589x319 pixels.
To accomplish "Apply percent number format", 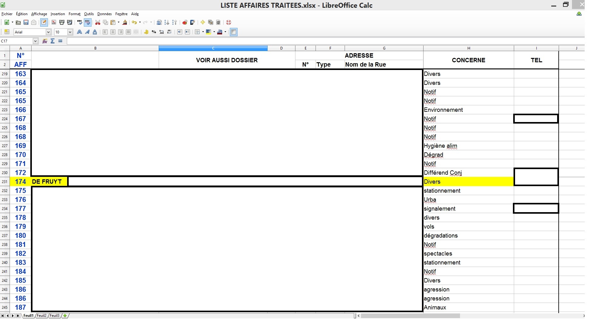I will (154, 32).
